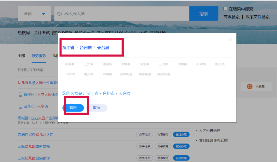Close the region selection dialog
Image resolution: width=277 pixels, height=162 pixels.
pos(230,39)
